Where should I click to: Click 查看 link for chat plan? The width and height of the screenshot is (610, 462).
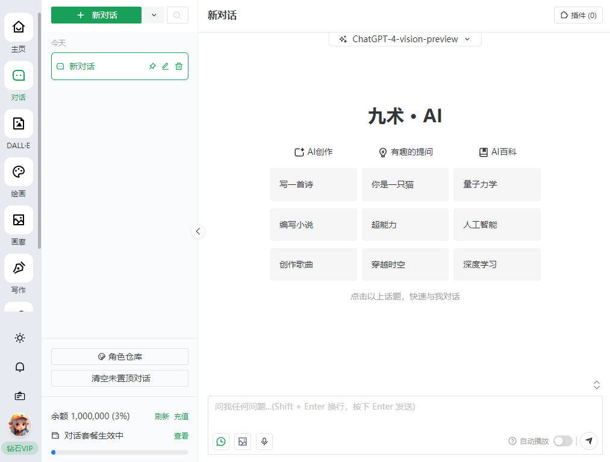(x=181, y=436)
